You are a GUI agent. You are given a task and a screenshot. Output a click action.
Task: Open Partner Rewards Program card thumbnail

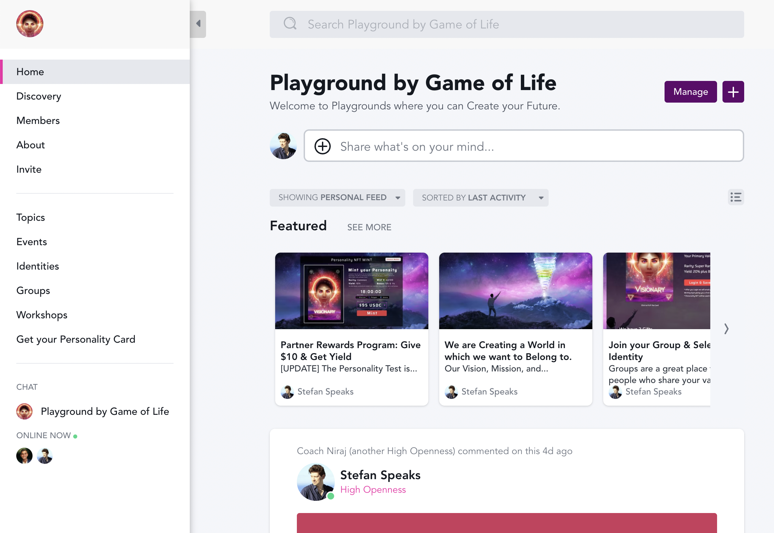[x=351, y=291]
